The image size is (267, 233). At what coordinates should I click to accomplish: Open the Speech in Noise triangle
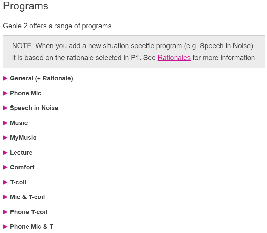click(x=5, y=108)
